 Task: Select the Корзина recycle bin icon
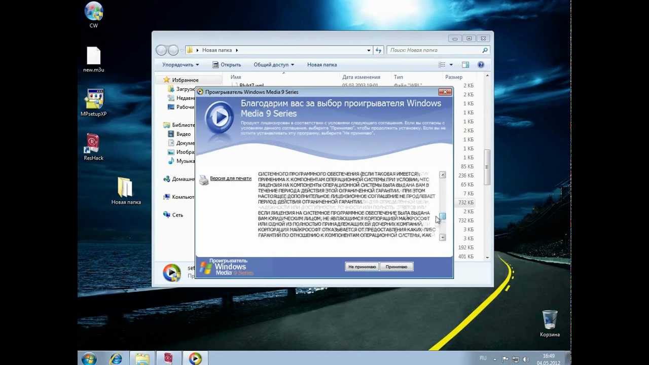pos(550,323)
